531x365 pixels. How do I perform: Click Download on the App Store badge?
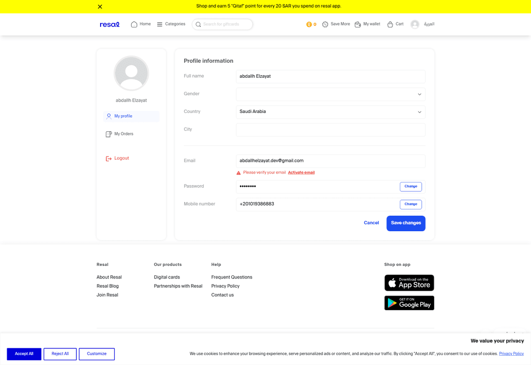pos(409,283)
